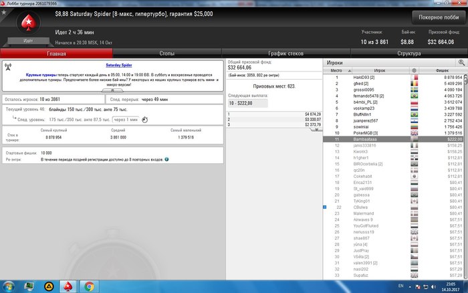Click the volume speaker tray icon
This screenshot has width=468, height=293.
click(433, 287)
